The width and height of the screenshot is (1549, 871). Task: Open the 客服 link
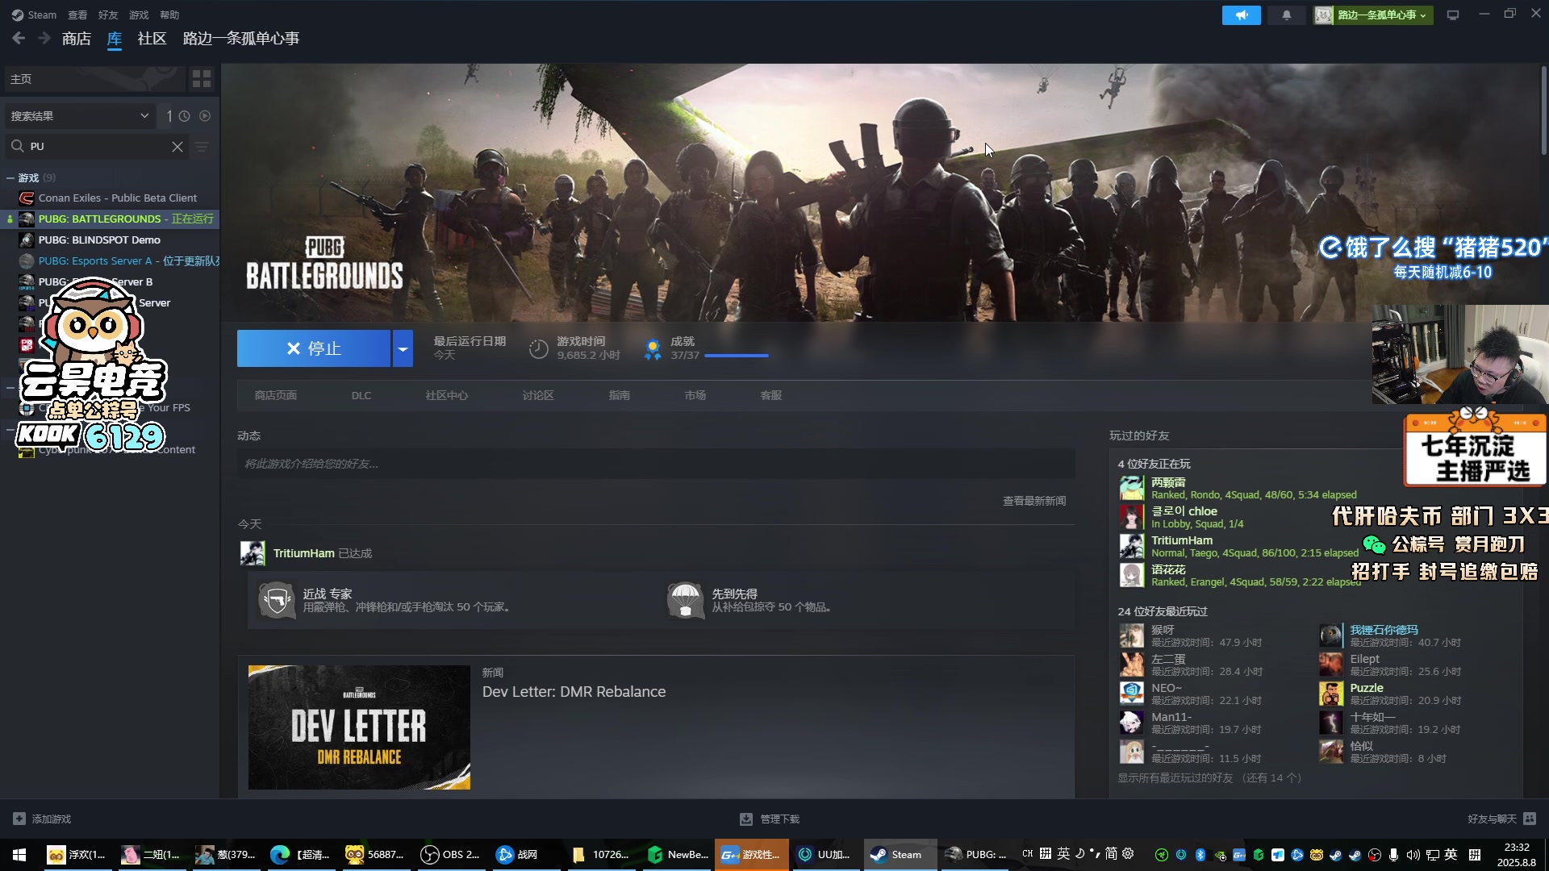point(771,395)
